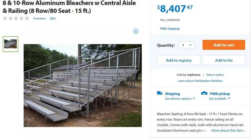Select the bleachers thumbnail image

tap(11, 44)
